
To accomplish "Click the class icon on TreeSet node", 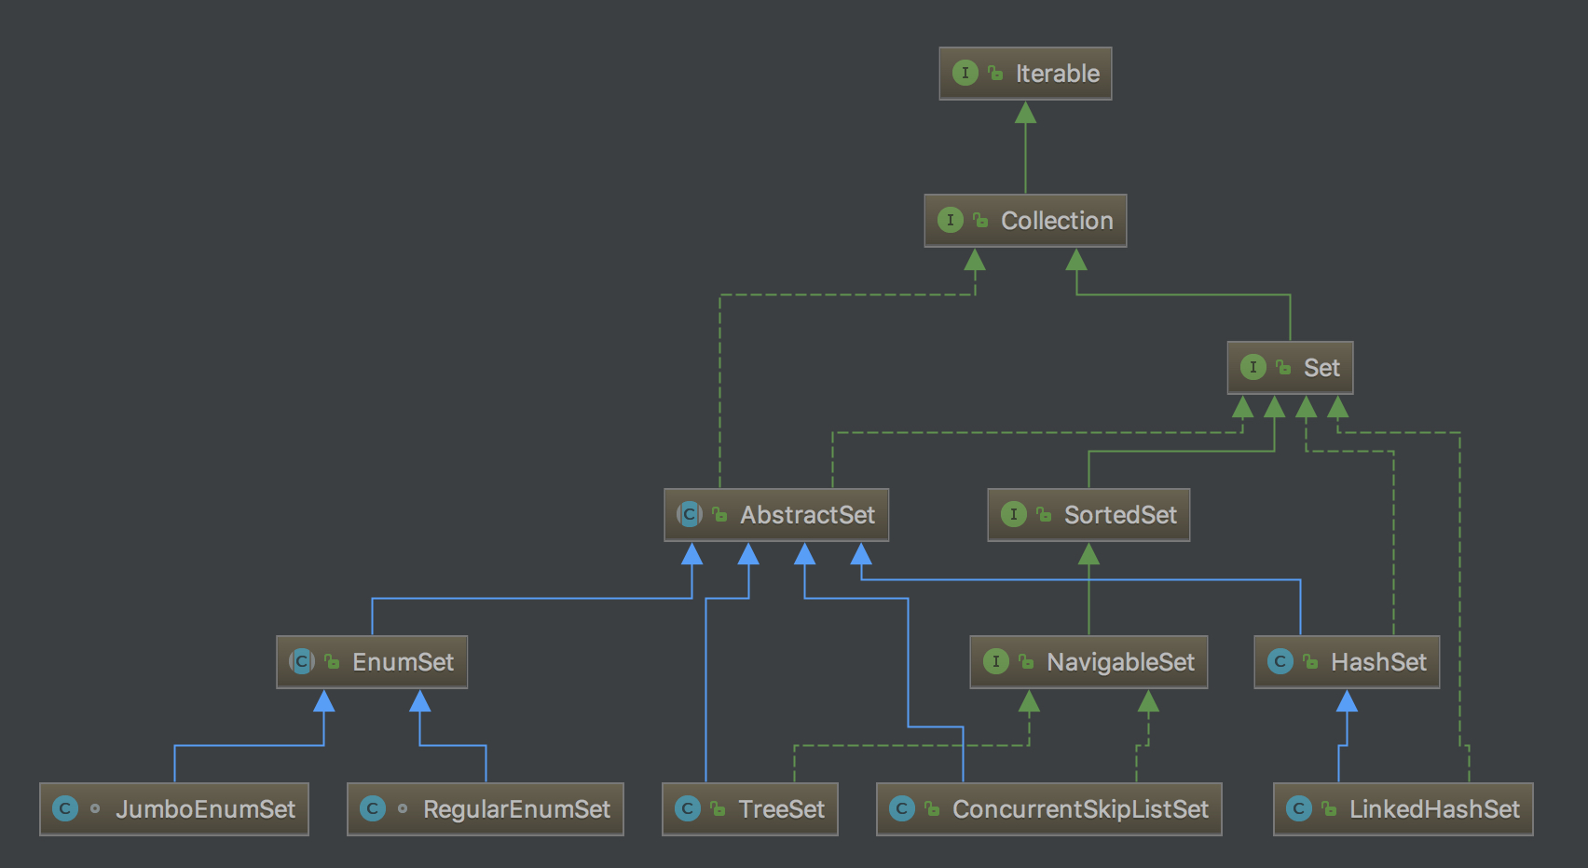I will 688,808.
